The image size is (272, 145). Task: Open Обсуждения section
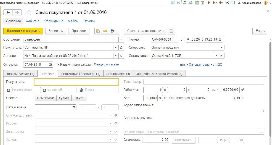(54, 21)
